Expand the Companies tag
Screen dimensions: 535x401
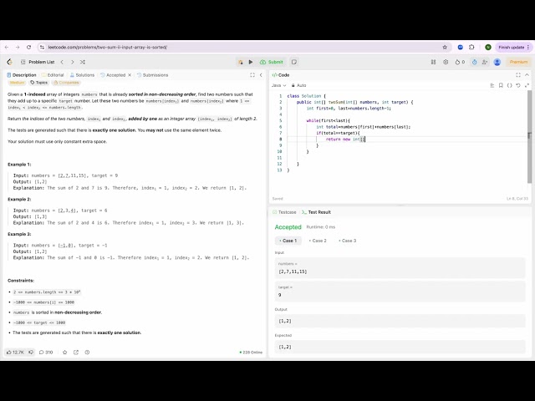(68, 83)
